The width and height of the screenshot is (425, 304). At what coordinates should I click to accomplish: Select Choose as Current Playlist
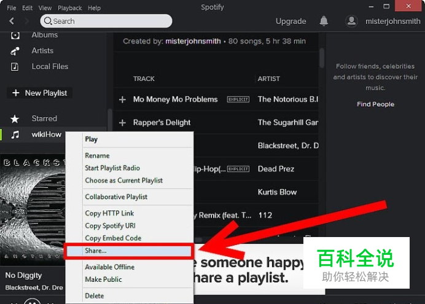tap(130, 181)
